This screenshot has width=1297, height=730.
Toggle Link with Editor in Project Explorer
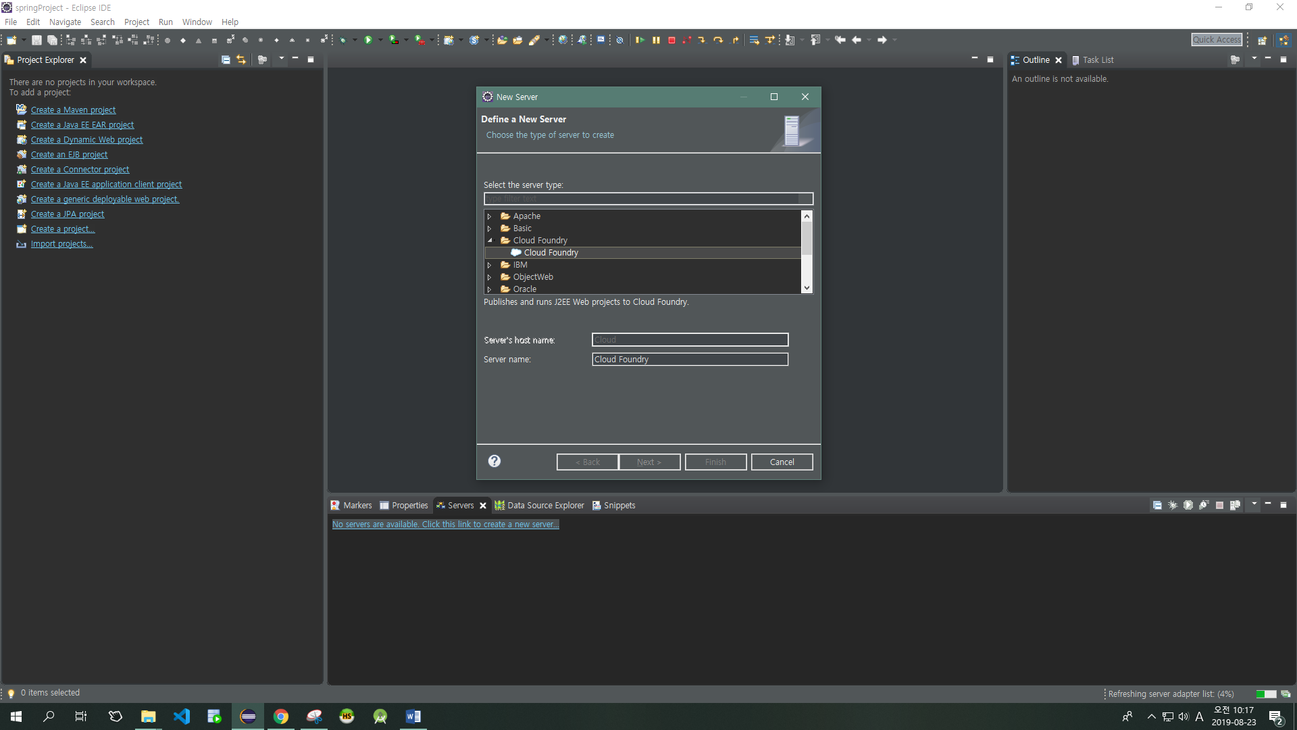pos(241,60)
